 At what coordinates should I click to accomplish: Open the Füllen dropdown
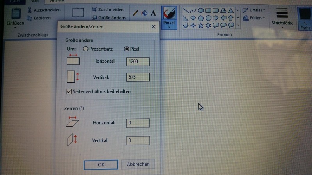[254, 18]
